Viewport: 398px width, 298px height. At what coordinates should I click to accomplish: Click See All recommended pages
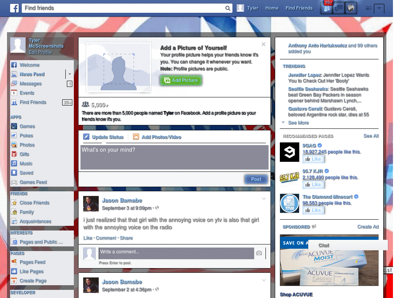[x=371, y=136]
